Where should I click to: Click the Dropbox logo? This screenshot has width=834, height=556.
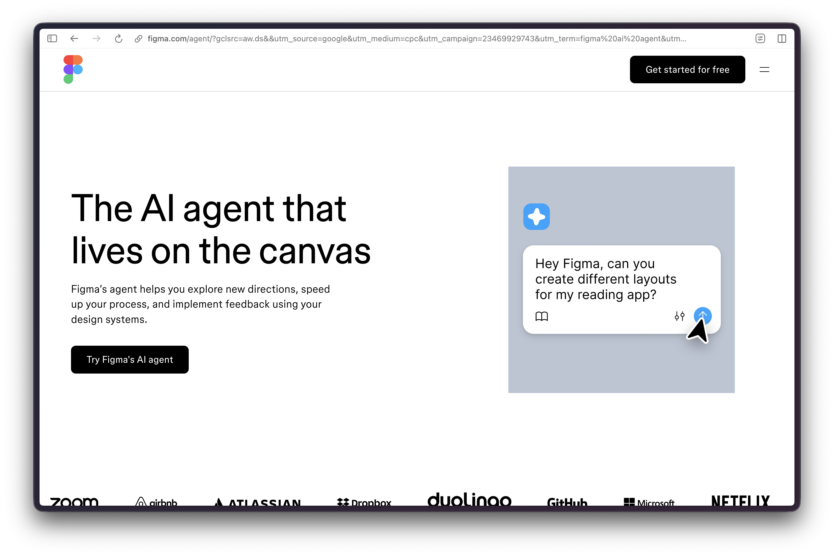tap(364, 501)
